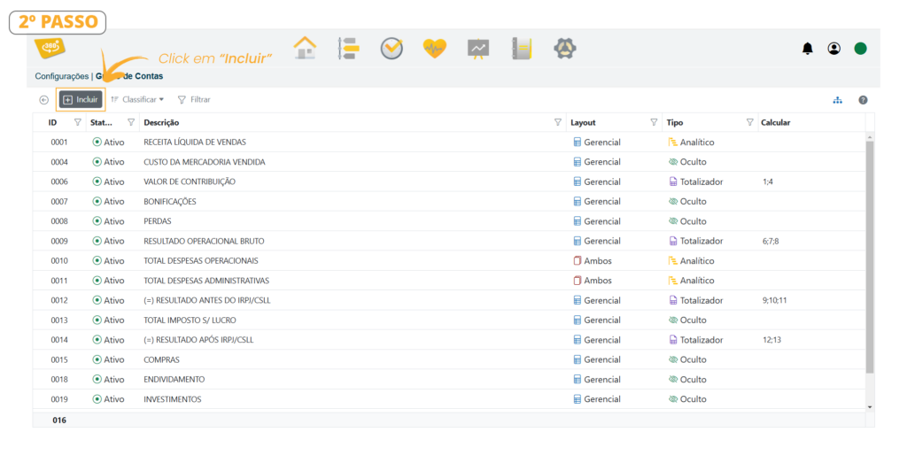Open the settings gear icon in navigation
Screen dimensions: 907x463
[564, 49]
